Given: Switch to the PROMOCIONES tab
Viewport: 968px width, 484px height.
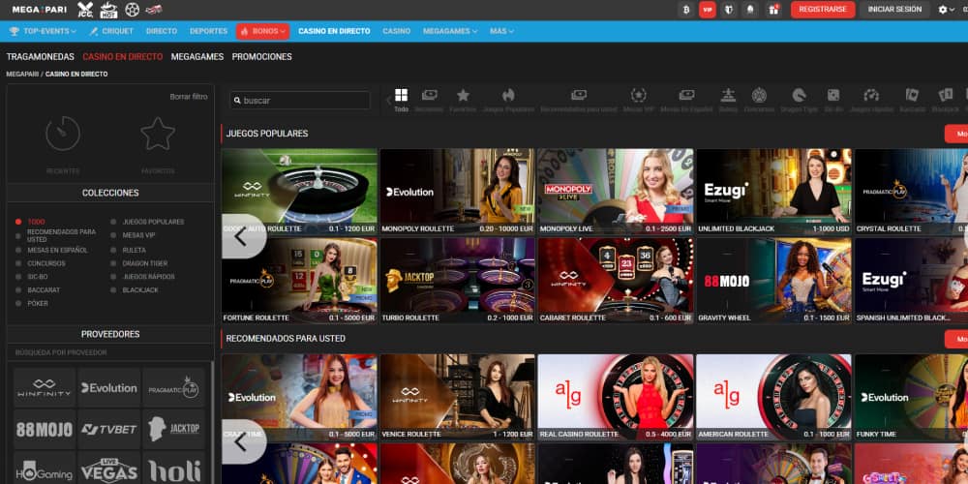Looking at the screenshot, I should pyautogui.click(x=261, y=57).
